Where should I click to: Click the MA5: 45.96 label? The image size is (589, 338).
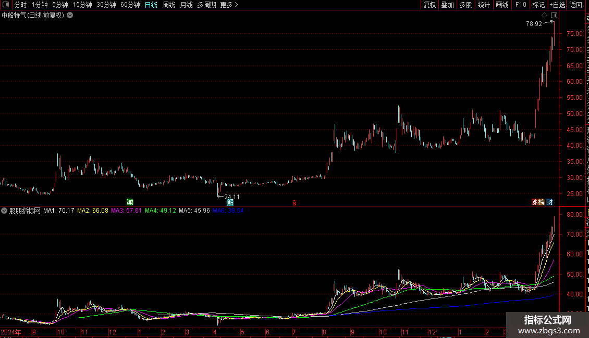pos(194,211)
